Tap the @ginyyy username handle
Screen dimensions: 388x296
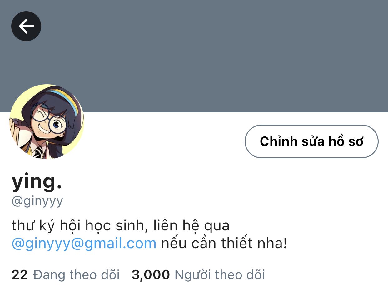point(37,201)
